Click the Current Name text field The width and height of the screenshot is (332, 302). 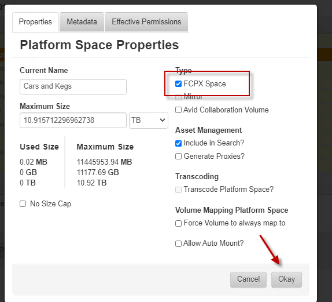click(x=73, y=86)
